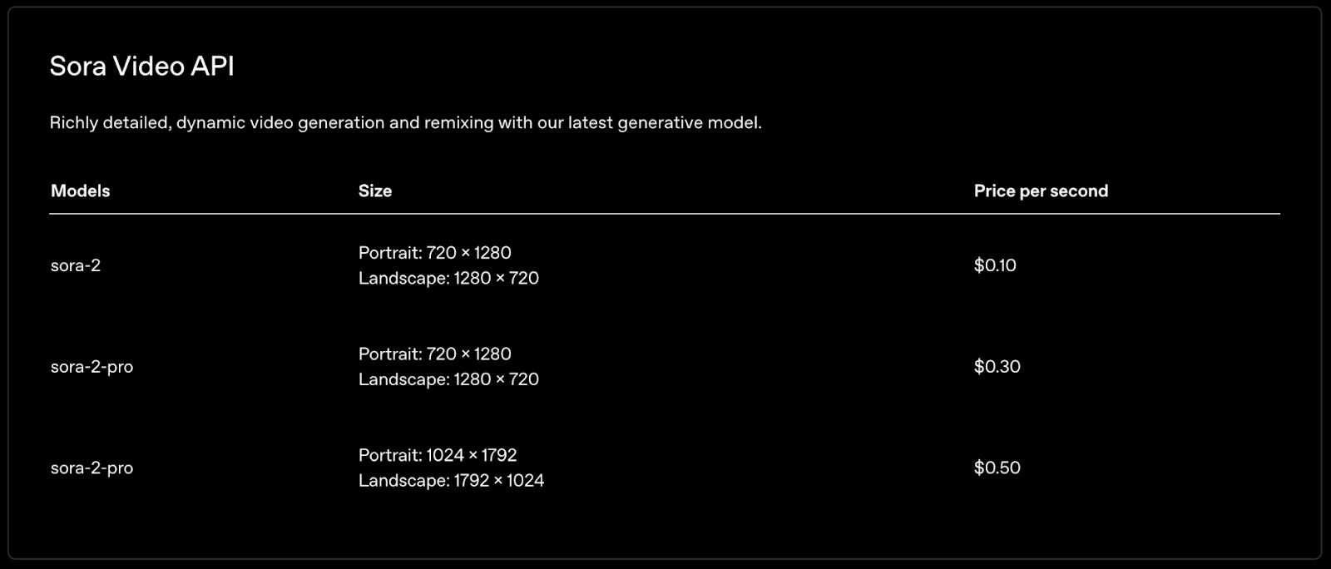This screenshot has width=1331, height=569.
Task: Click the Sora Video API heading
Action: (x=141, y=67)
